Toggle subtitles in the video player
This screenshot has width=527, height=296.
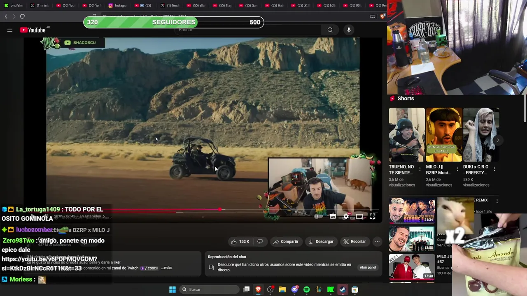(x=333, y=216)
